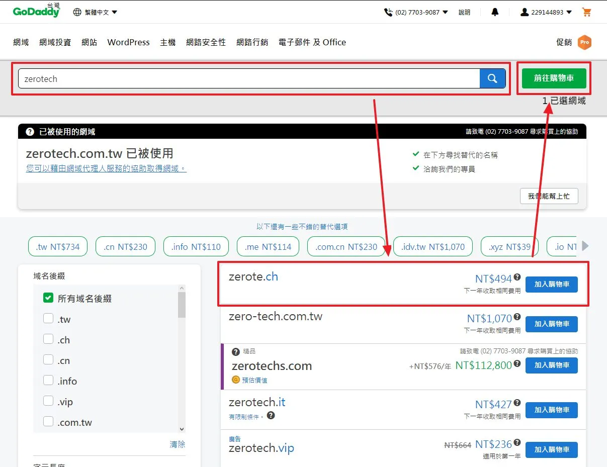Select the .xyz NT$39 suggestion chip

tap(509, 246)
